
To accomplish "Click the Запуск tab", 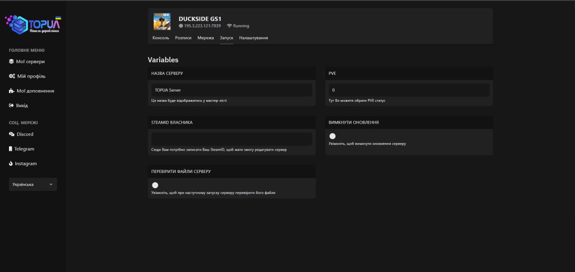I will (x=226, y=38).
